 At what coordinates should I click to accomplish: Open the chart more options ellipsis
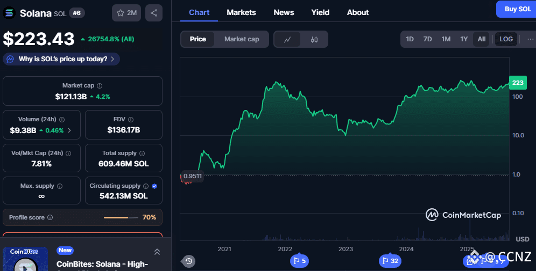tap(530, 39)
